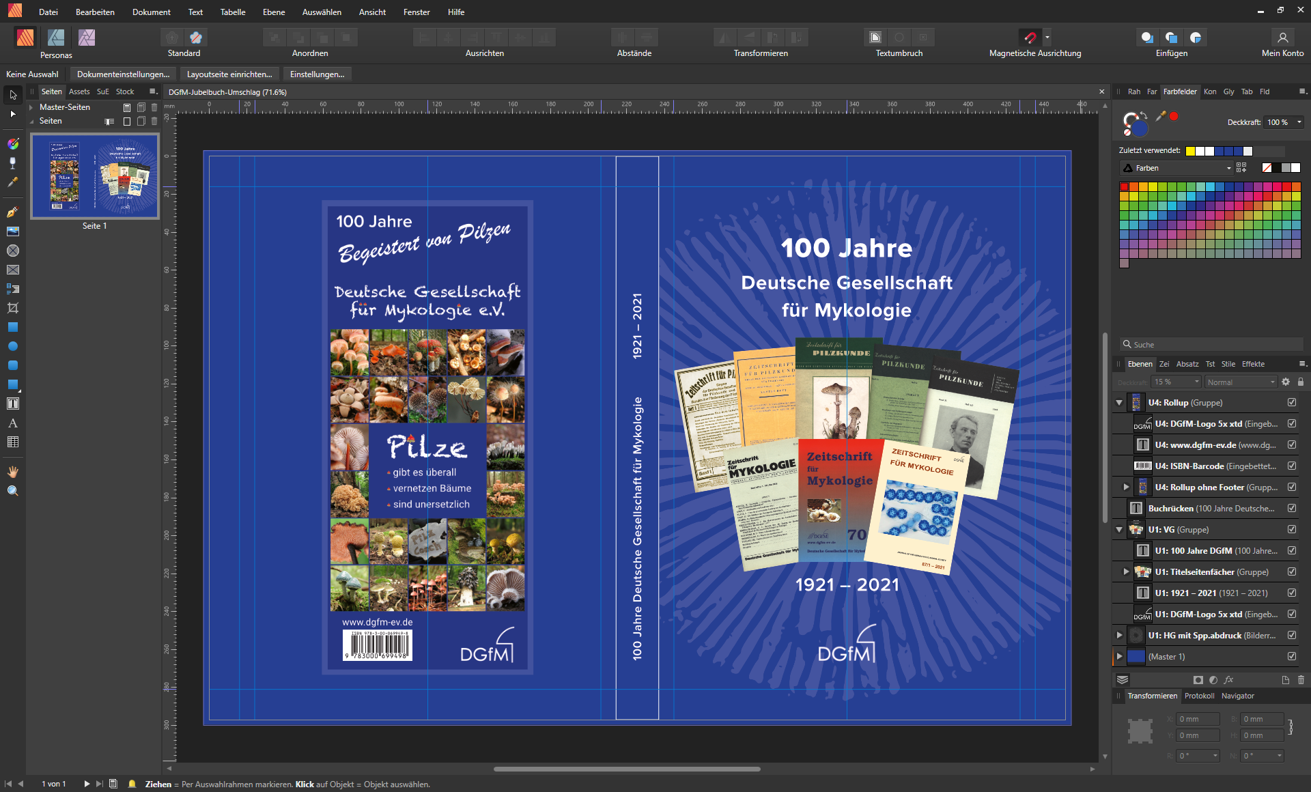1311x792 pixels.
Task: Select the Picture Frame Ellipse tool
Action: [x=13, y=251]
